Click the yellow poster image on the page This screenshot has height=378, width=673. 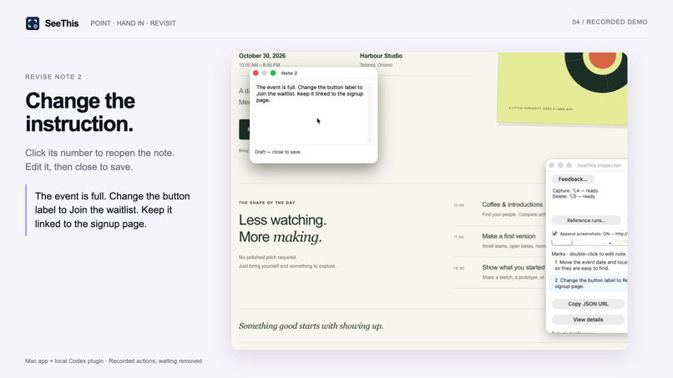(x=563, y=88)
